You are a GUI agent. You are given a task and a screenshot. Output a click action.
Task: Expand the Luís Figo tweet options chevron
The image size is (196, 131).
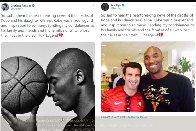193,5
